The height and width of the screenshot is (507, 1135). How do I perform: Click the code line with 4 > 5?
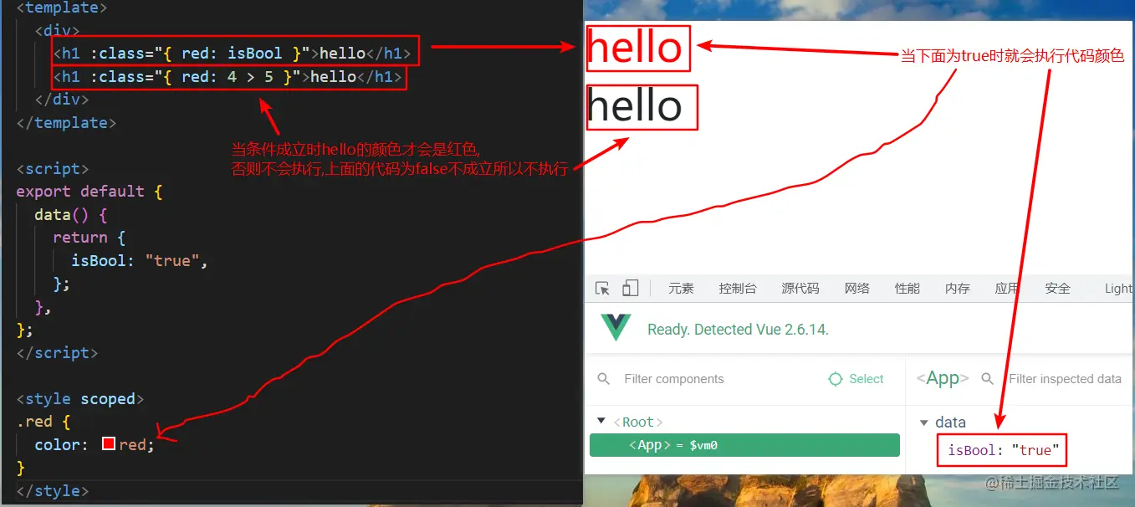coord(228,77)
